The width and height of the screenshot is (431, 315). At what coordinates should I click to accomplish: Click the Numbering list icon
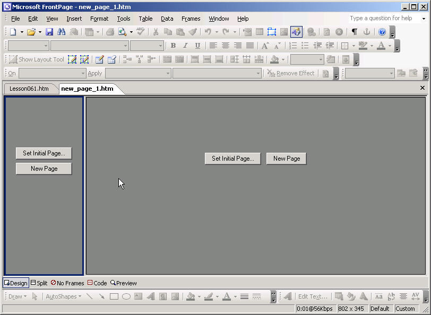point(293,46)
